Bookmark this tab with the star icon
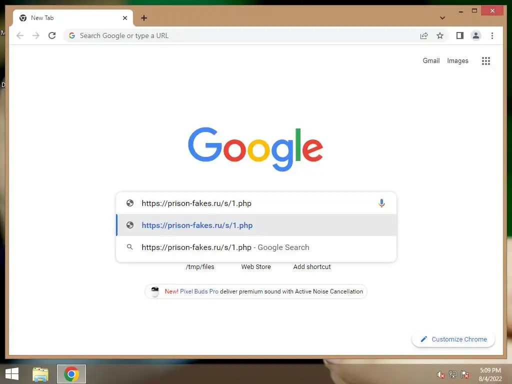The width and height of the screenshot is (512, 384). click(x=440, y=35)
